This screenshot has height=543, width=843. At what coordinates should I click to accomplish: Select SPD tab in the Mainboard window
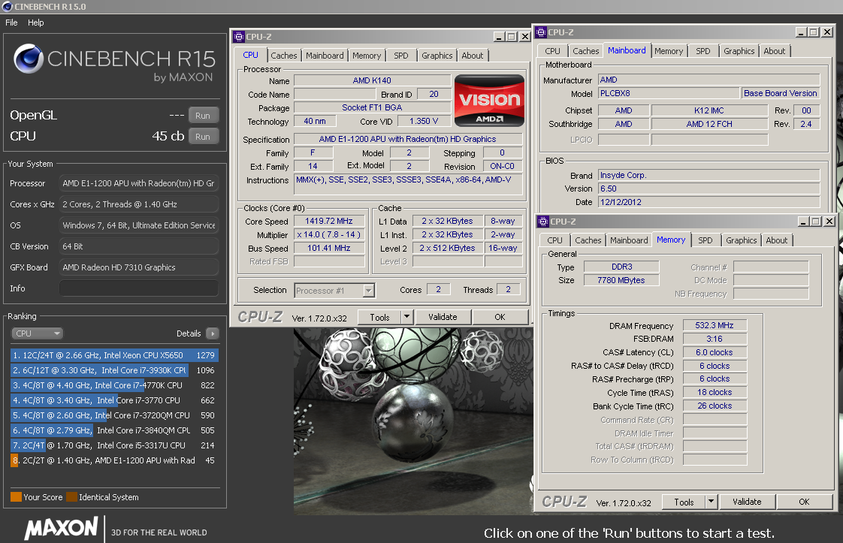[x=703, y=51]
